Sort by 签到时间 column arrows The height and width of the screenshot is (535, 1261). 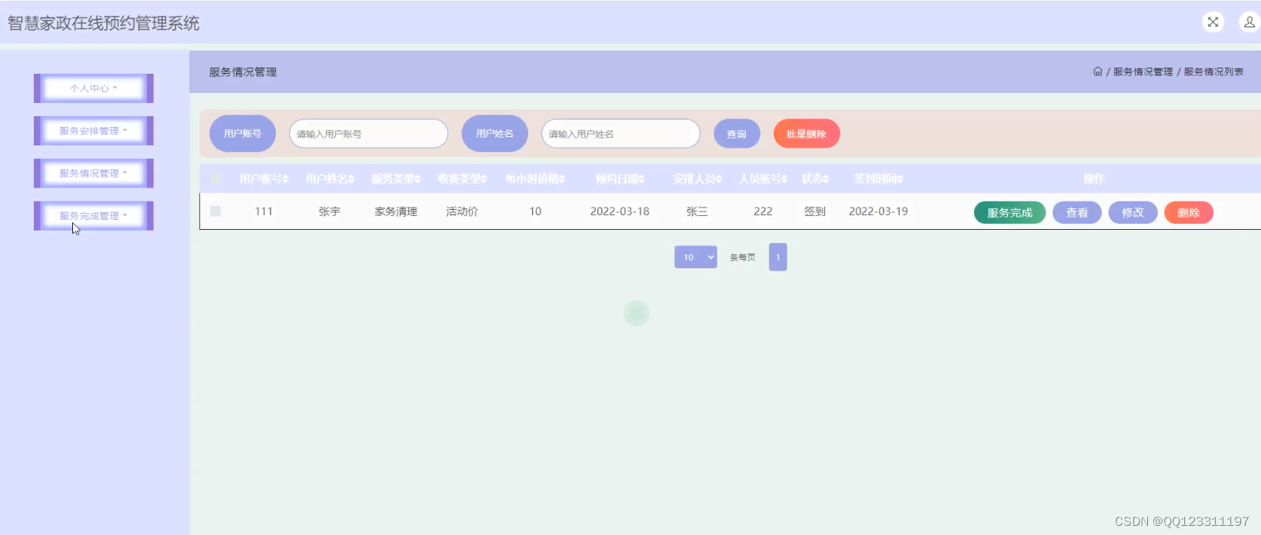(x=900, y=179)
